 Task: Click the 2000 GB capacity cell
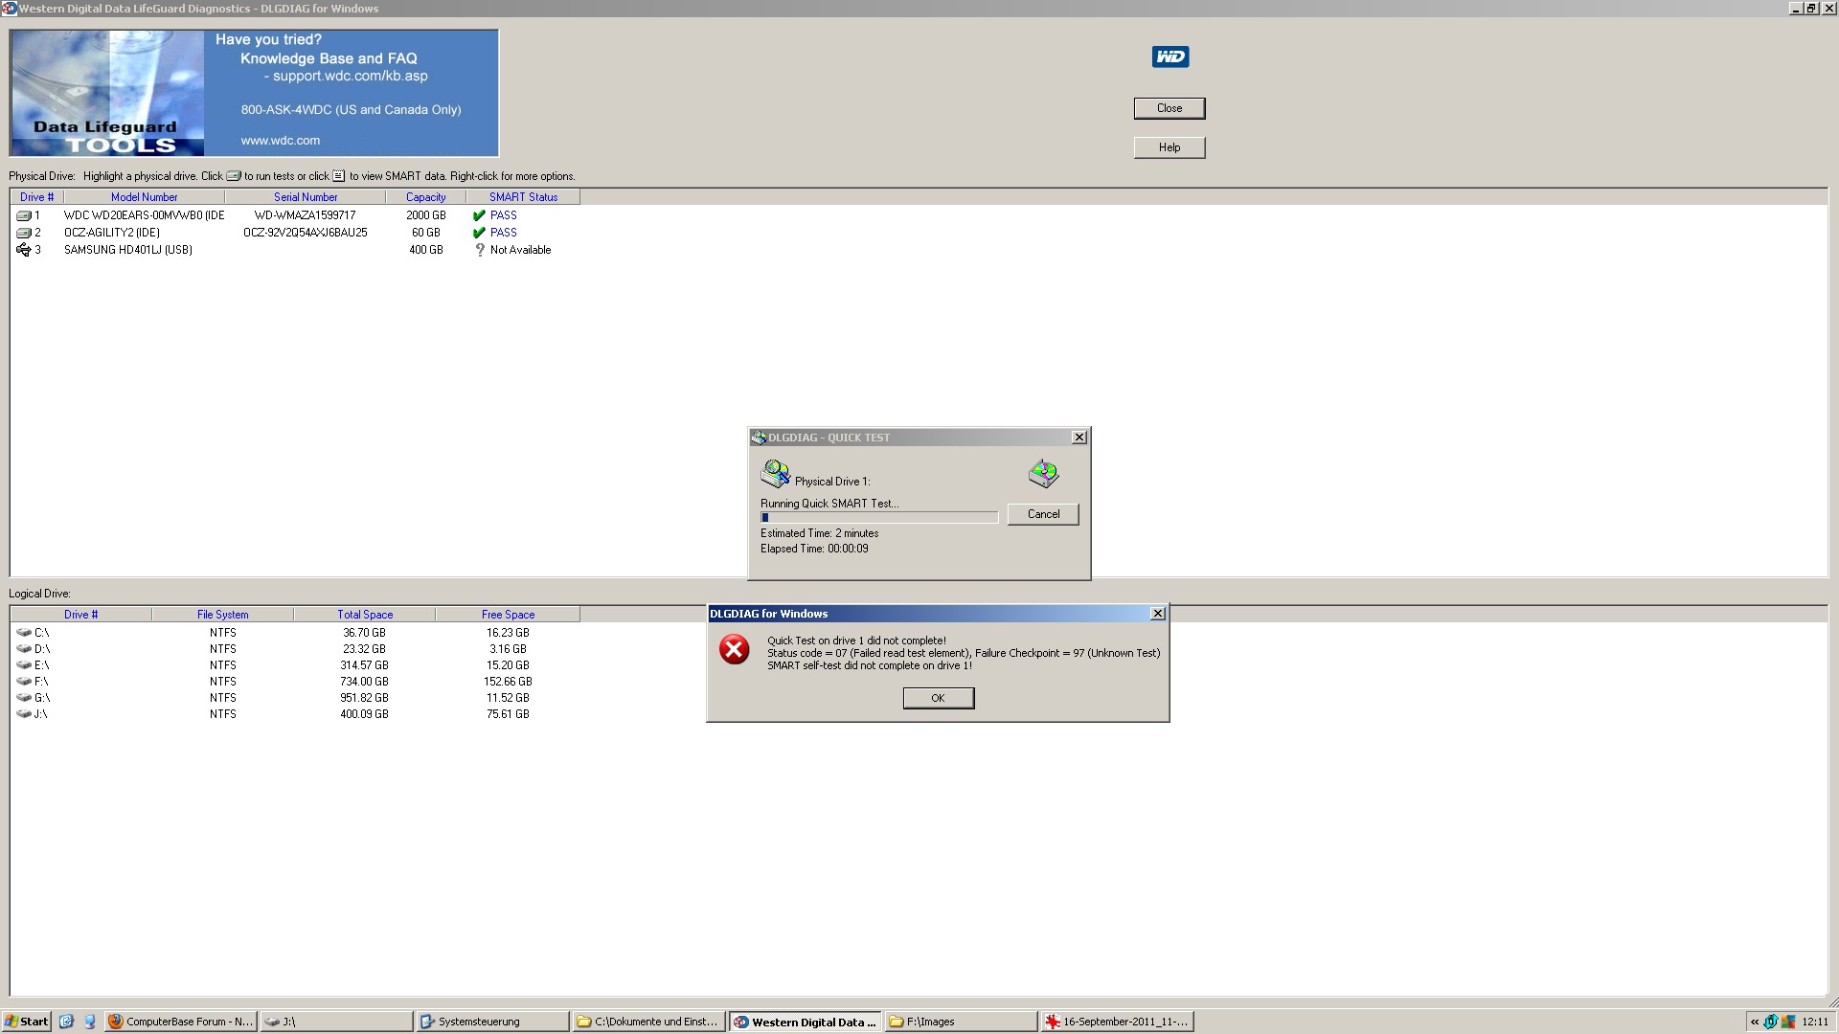click(425, 215)
